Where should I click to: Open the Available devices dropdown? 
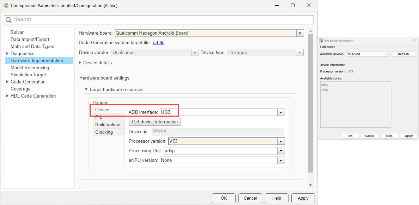[x=387, y=54]
